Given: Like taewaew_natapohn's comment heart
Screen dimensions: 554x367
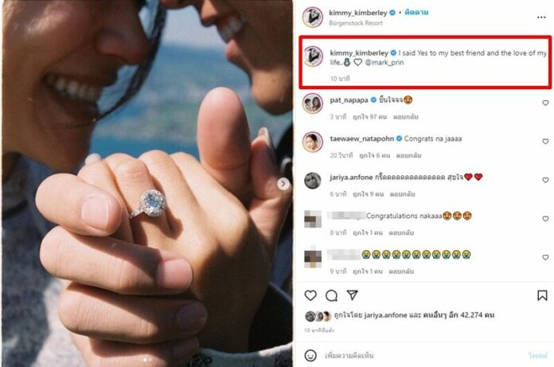Looking at the screenshot, I should tap(545, 141).
